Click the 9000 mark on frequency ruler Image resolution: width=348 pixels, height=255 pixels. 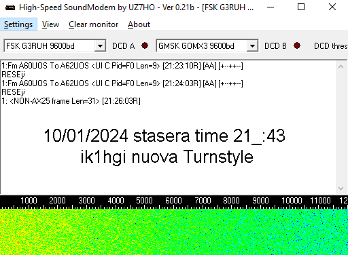[x=260, y=201]
